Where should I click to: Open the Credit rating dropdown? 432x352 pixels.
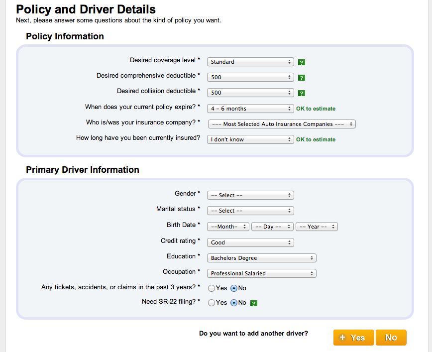coord(250,242)
